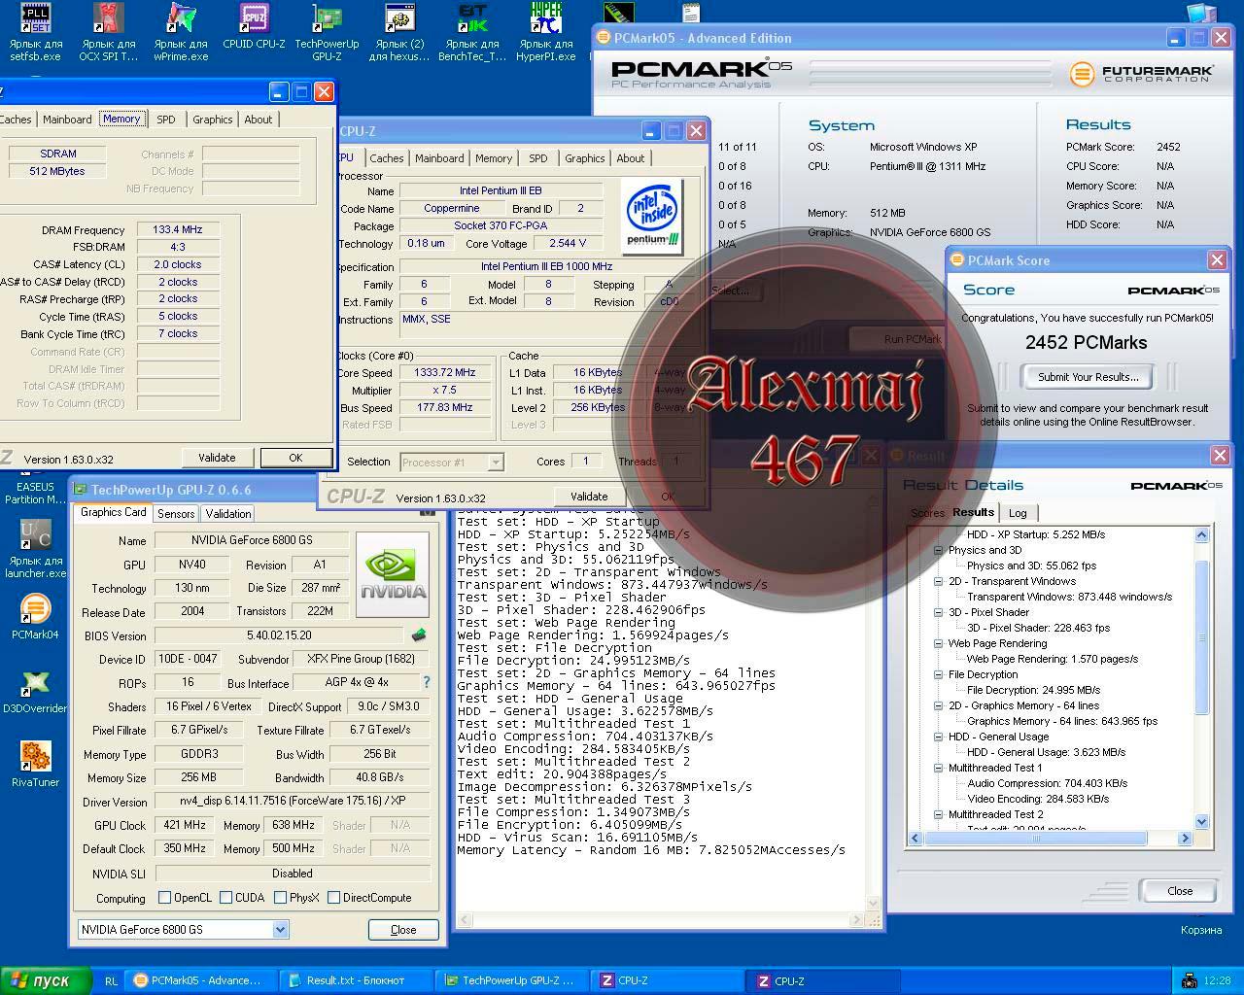Select the SPD tab in Memory CPU-Z window
This screenshot has height=995, width=1244.
(166, 120)
